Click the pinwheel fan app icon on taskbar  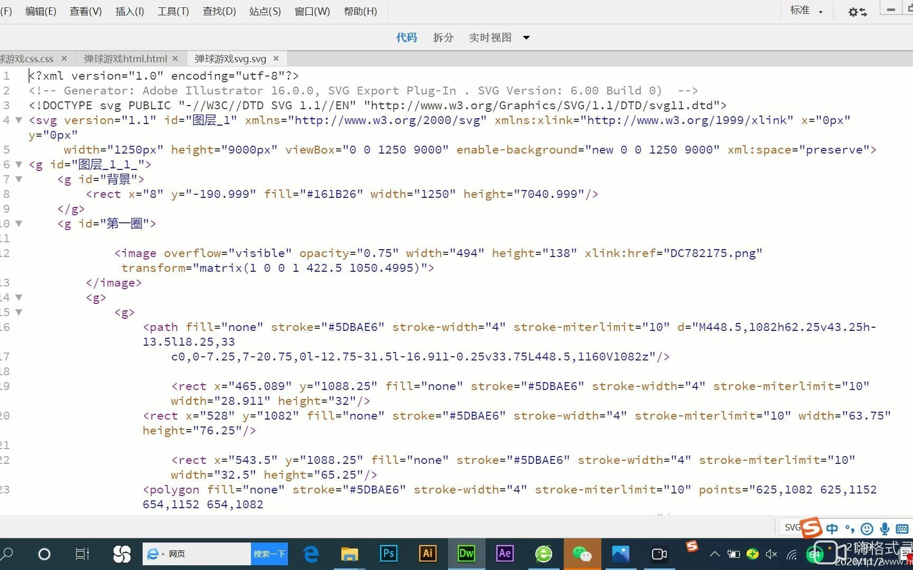coord(122,554)
